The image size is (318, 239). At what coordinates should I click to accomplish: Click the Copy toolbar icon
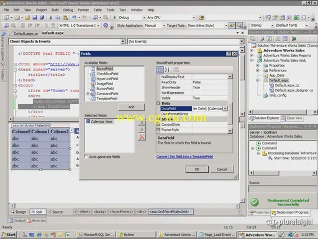(58, 17)
